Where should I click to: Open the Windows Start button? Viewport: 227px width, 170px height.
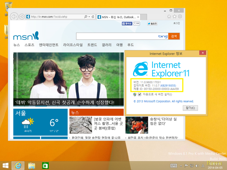6,166
